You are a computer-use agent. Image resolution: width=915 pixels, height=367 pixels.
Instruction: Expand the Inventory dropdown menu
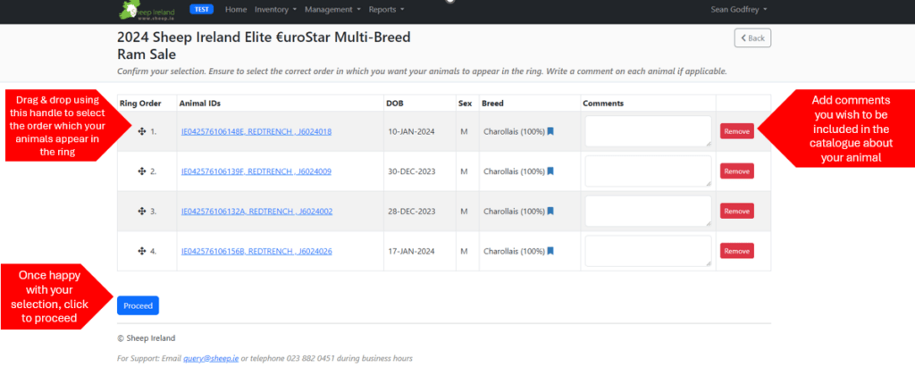tap(276, 9)
